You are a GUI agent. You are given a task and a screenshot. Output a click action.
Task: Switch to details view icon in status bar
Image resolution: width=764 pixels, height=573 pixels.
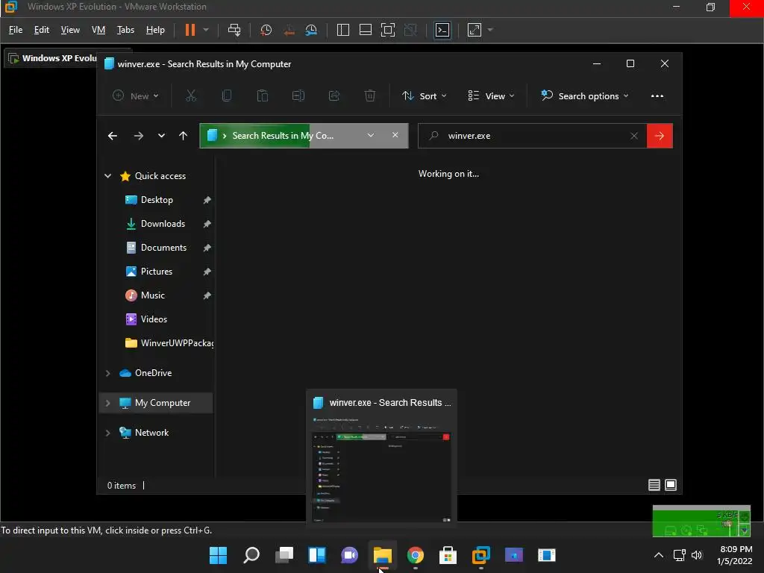(654, 485)
